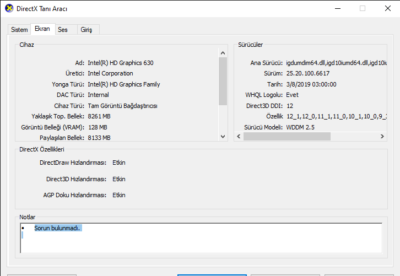400x276 pixels.
Task: Click the DirectX icon in the title bar
Action: tap(9, 8)
